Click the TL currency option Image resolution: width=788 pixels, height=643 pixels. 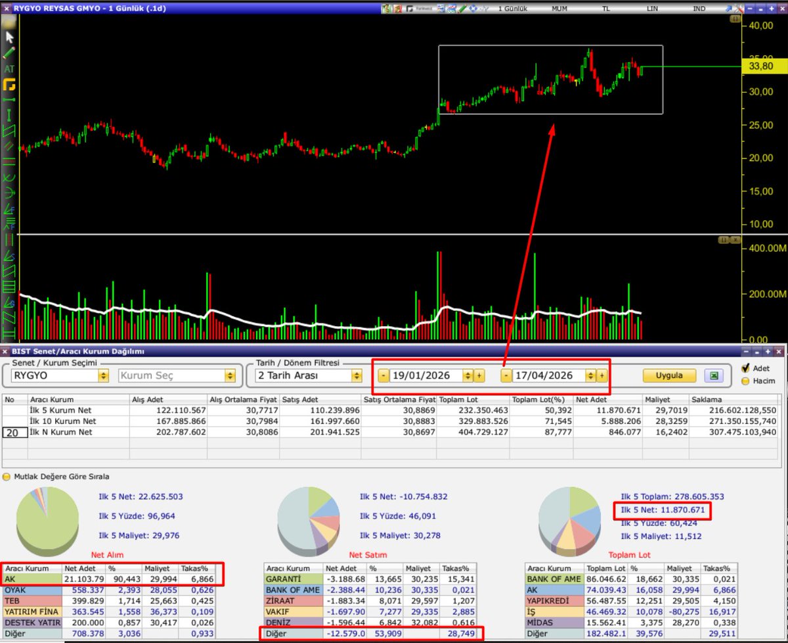(605, 9)
